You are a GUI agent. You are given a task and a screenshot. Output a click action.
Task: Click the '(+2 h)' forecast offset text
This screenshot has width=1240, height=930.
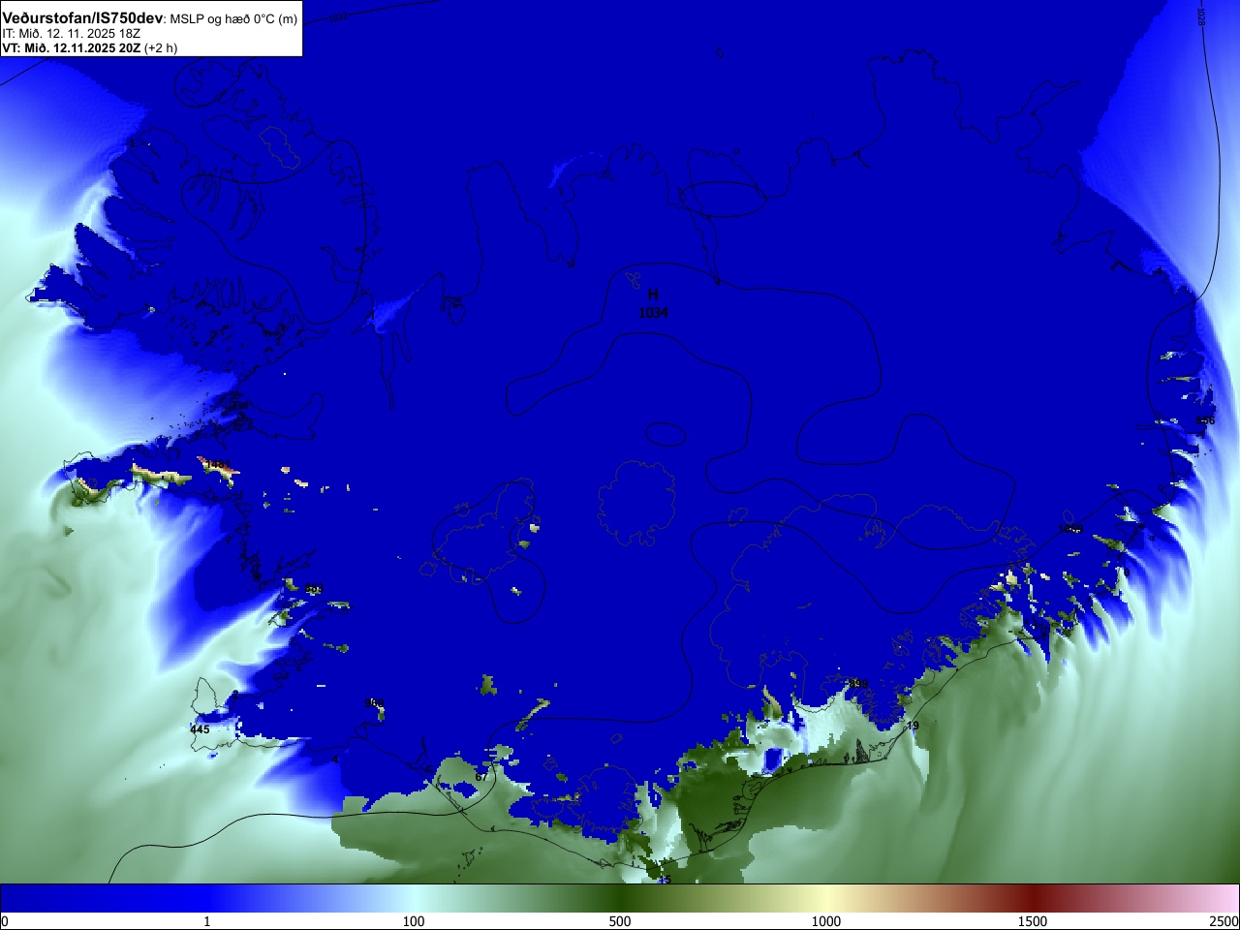click(161, 47)
